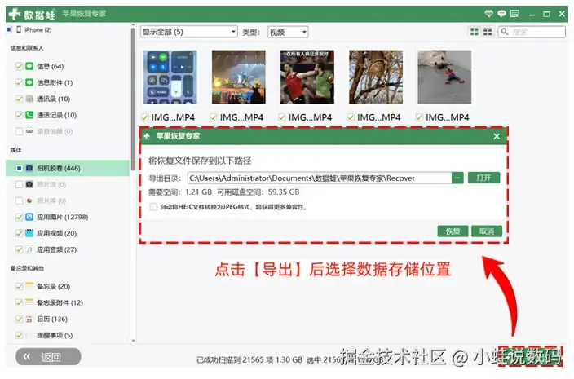The width and height of the screenshot is (574, 379).
Task: Open the control center screenshot video thumbnail
Action: pyautogui.click(x=170, y=77)
